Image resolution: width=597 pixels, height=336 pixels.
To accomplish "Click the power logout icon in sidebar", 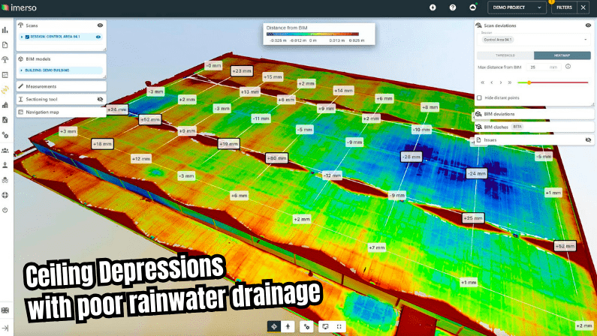I will pyautogui.click(x=5, y=210).
